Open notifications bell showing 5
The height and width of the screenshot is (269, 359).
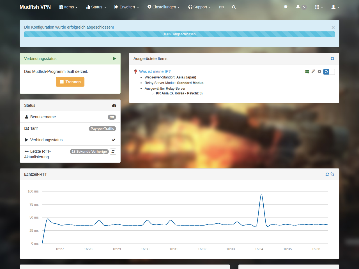(x=301, y=7)
